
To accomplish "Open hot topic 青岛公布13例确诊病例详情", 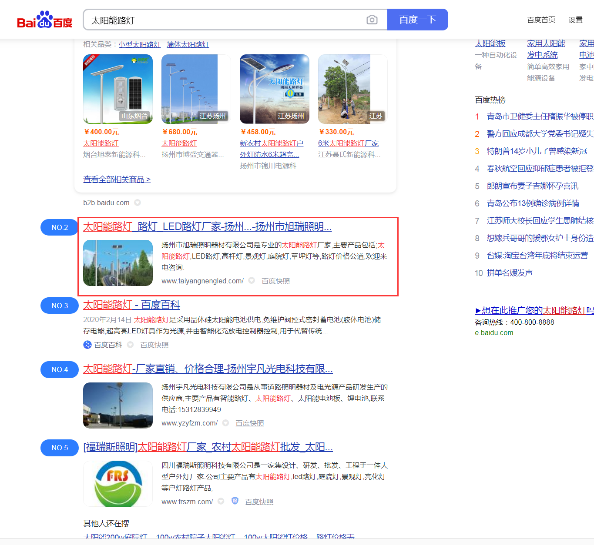I will point(533,203).
